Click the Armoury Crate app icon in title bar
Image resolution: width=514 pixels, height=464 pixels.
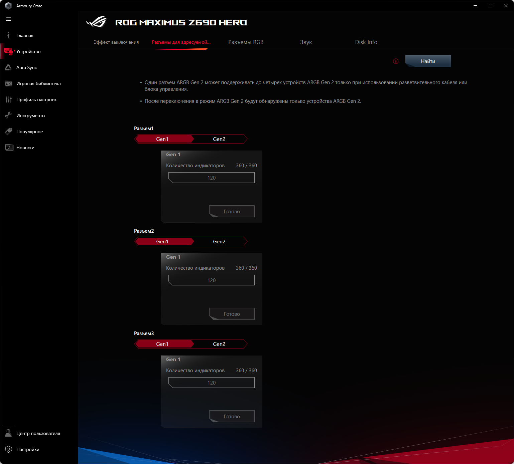(x=8, y=6)
